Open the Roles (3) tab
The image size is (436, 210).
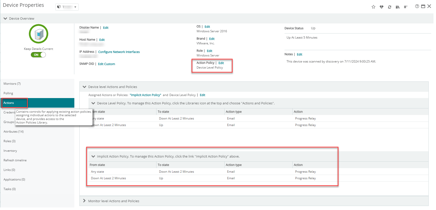(37, 141)
